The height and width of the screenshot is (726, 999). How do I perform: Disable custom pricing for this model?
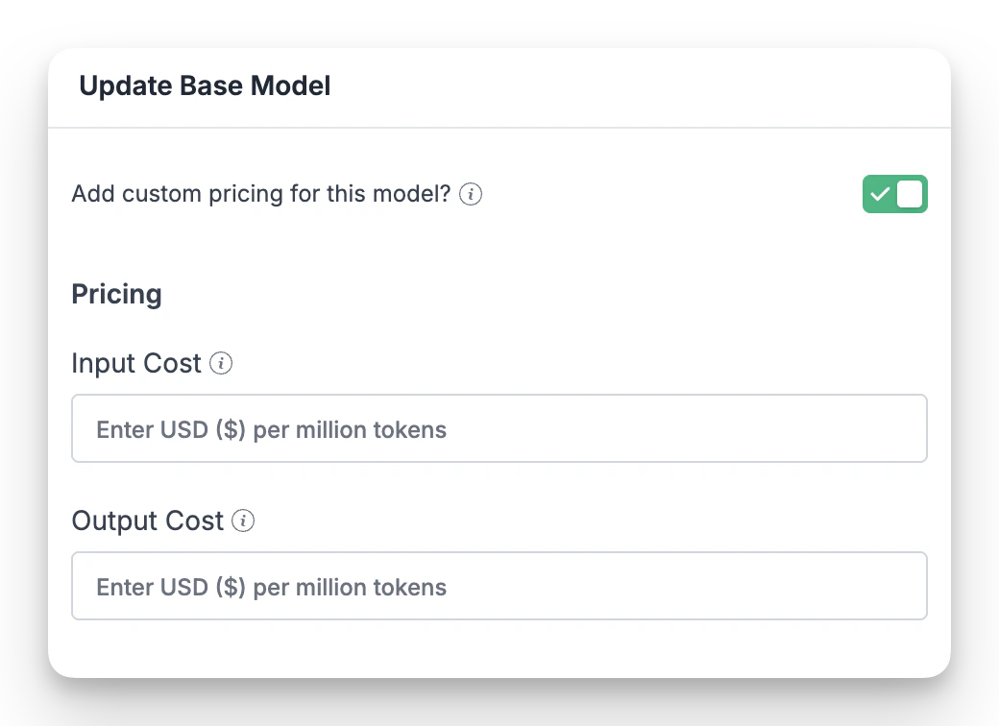coord(894,194)
